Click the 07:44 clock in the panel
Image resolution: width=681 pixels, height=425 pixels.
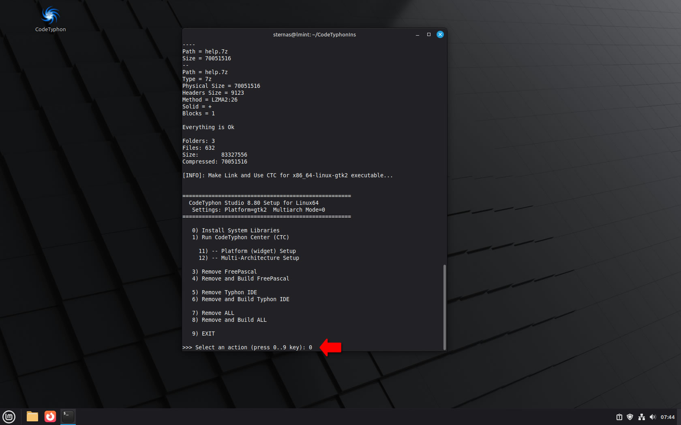668,417
